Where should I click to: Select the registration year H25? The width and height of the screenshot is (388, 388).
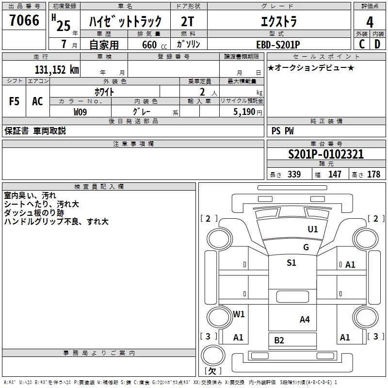tap(61, 23)
